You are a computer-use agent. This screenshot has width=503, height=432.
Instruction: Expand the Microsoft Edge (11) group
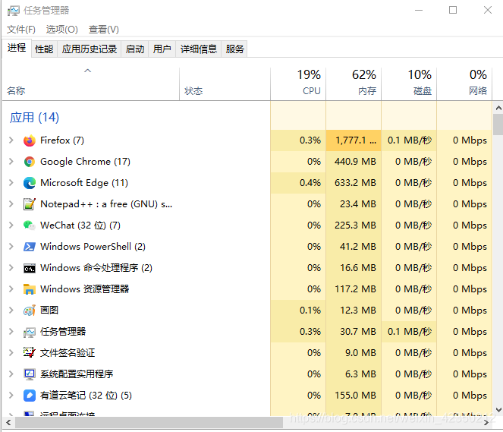pos(11,183)
